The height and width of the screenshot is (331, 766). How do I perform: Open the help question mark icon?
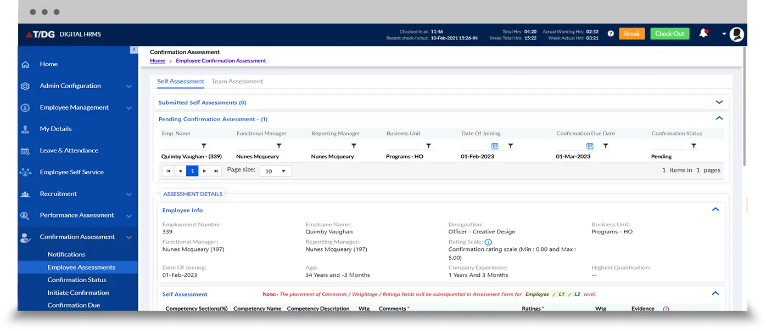pos(611,34)
